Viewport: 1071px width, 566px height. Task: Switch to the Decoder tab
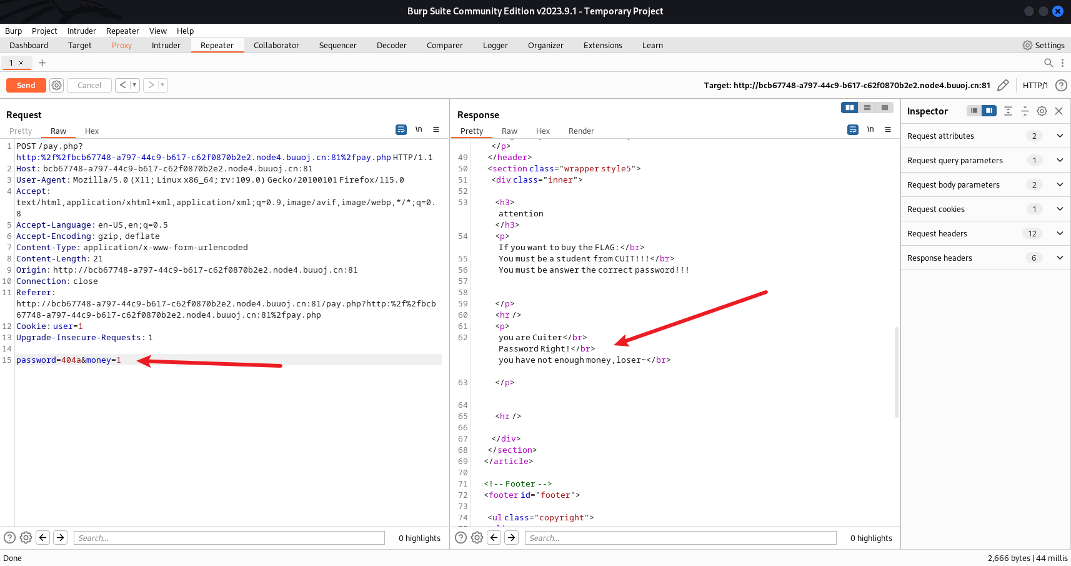(392, 45)
